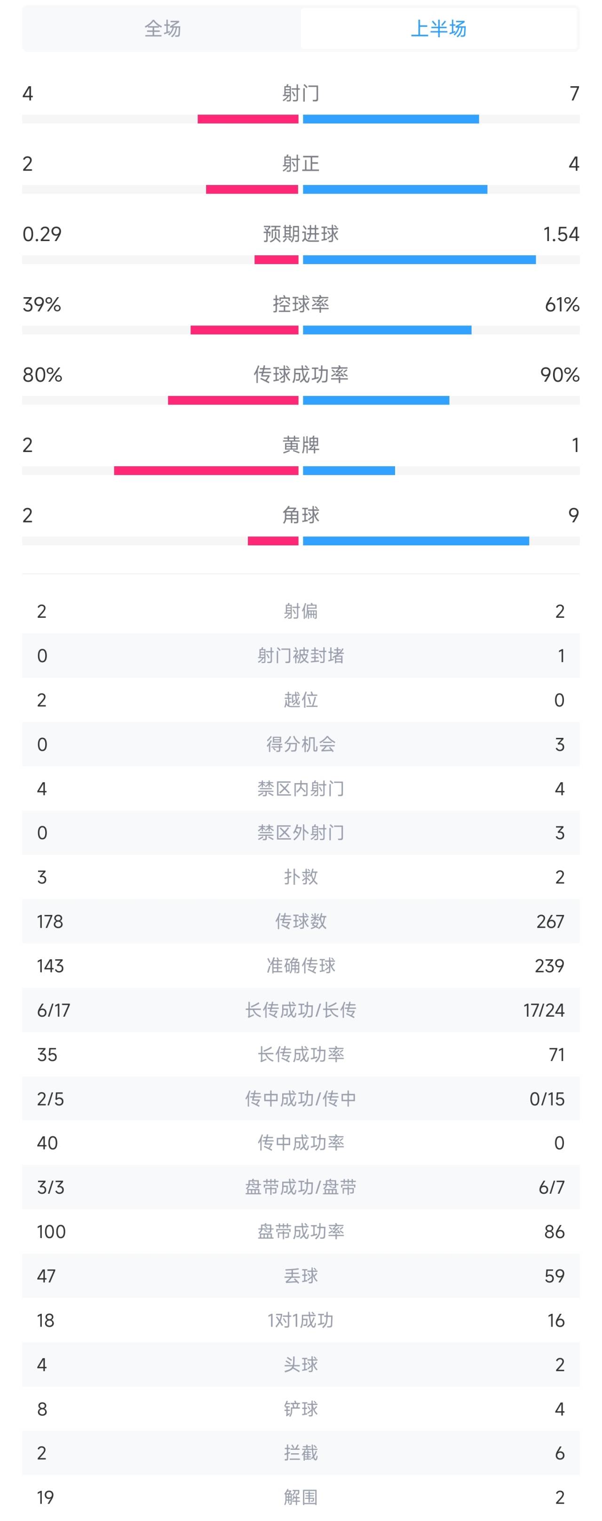Select the 传球成功率 row label
The height and width of the screenshot is (1521, 602).
[x=301, y=374]
